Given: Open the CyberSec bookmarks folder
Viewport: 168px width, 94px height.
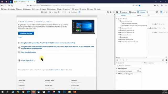Looking at the screenshot, I should (x=11, y=9).
